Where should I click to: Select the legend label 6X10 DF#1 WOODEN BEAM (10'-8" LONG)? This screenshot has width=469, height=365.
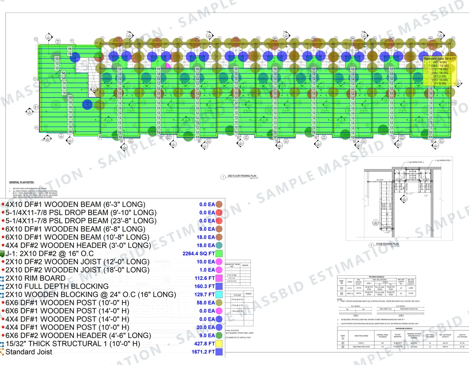point(77,237)
